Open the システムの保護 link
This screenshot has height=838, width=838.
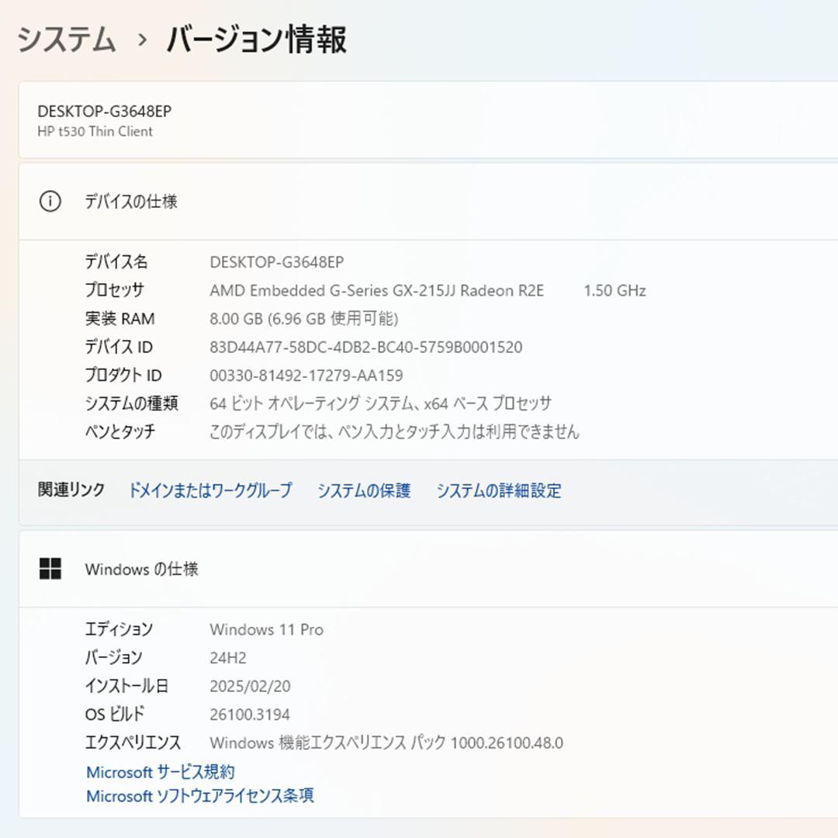(x=364, y=490)
